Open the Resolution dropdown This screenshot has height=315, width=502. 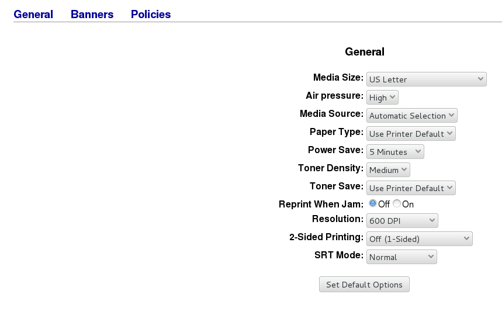tap(402, 221)
